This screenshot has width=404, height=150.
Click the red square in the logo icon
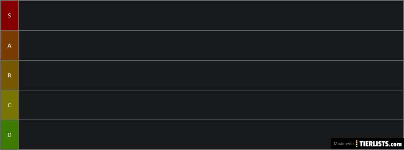coord(357,141)
